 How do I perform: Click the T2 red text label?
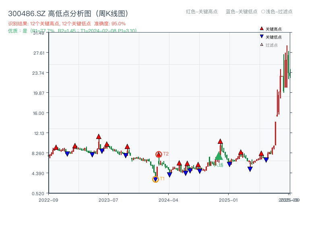click(166, 154)
